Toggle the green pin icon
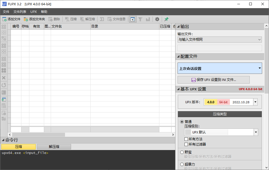This screenshot has height=170, width=269. tap(166, 19)
